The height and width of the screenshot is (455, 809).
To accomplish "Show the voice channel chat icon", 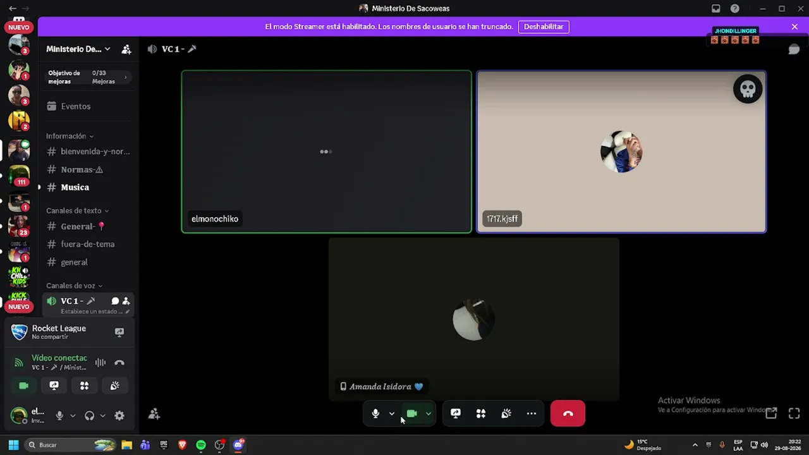I will click(794, 49).
